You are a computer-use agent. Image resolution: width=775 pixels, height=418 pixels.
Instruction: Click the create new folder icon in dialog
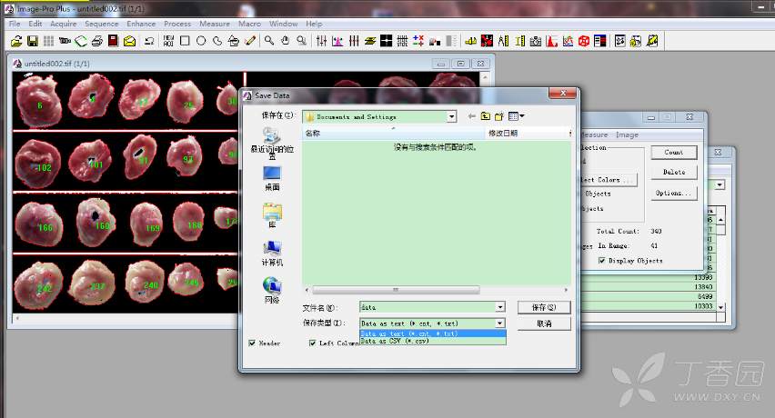(x=498, y=116)
